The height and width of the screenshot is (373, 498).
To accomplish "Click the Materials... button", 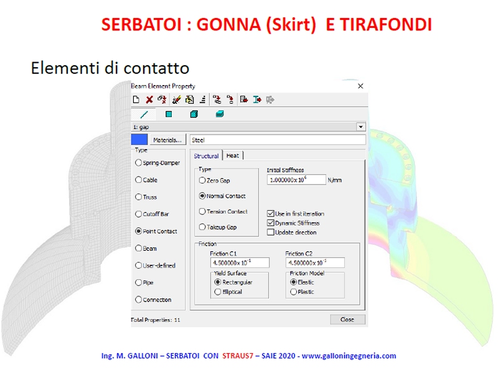I will 167,140.
